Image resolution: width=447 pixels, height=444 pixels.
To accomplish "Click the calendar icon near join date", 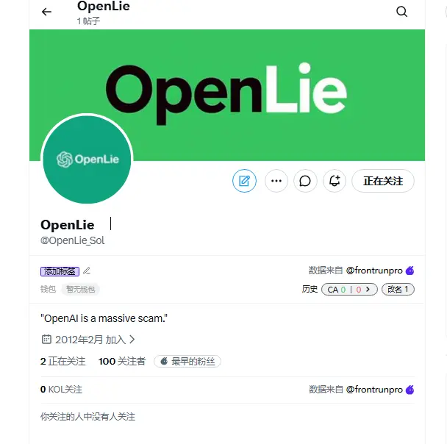I will (46, 340).
